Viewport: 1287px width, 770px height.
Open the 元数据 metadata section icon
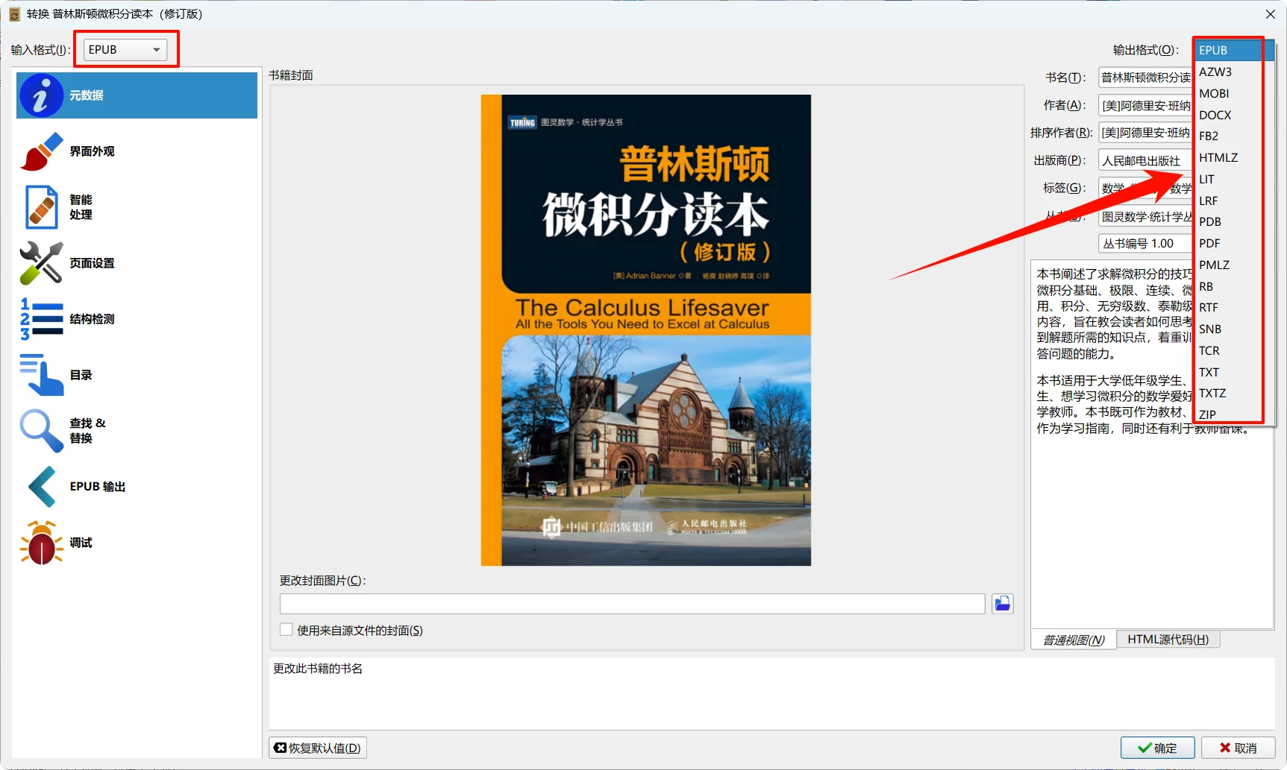click(x=41, y=95)
